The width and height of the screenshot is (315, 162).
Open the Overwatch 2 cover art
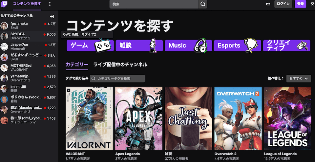pos(238,118)
